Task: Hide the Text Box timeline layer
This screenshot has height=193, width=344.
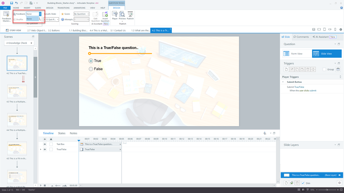Action: [45, 144]
